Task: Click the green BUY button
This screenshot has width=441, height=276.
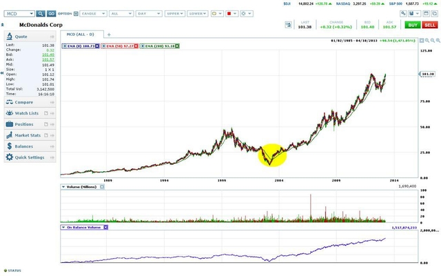Action: tap(413, 25)
